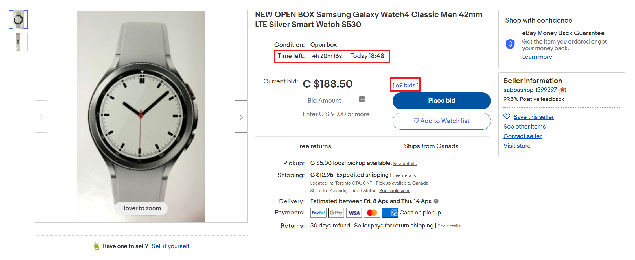Screen dimensions: 635x260
Task: Click the keypad icon in Bid Amount field
Action: click(362, 99)
